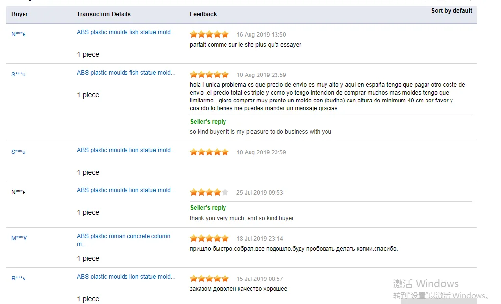Click the Buyer column header
Image resolution: width=501 pixels, height=304 pixels.
pos(20,14)
